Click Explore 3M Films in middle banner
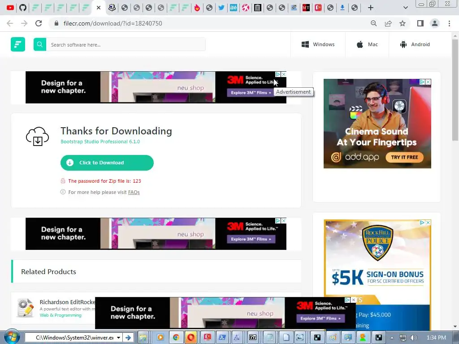The image size is (459, 344). tap(251, 239)
